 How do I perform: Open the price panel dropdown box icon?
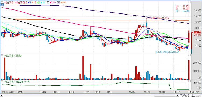tap(188, 2)
